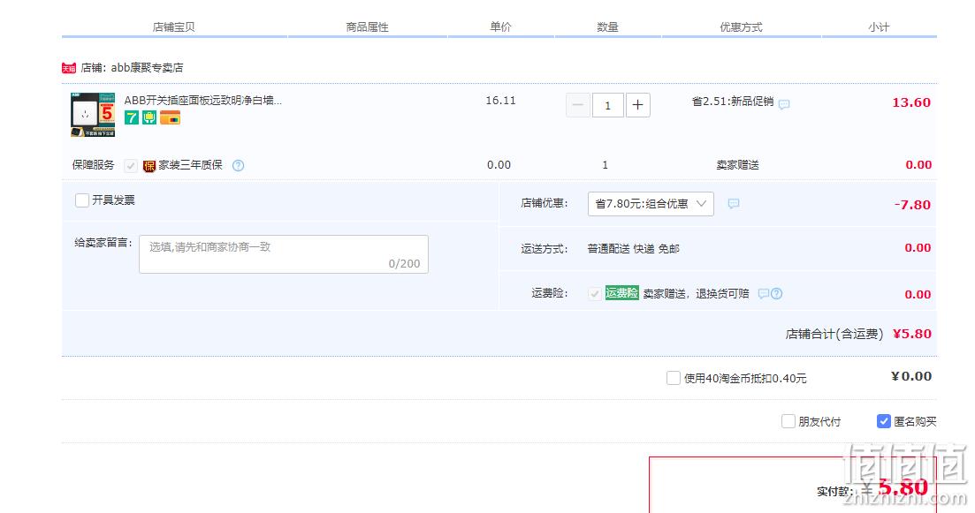Click the comment bubble beside the 店铺优惠 dropdown
975x513 pixels.
(x=734, y=204)
